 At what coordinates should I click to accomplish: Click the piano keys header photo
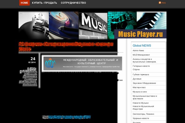pos(152,21)
